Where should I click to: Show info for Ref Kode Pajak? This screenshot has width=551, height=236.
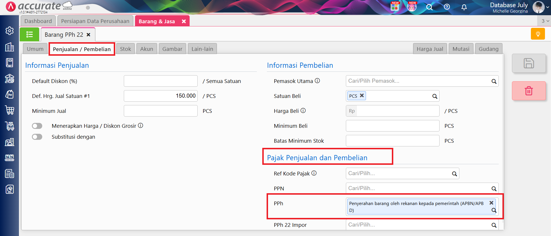pyautogui.click(x=314, y=173)
